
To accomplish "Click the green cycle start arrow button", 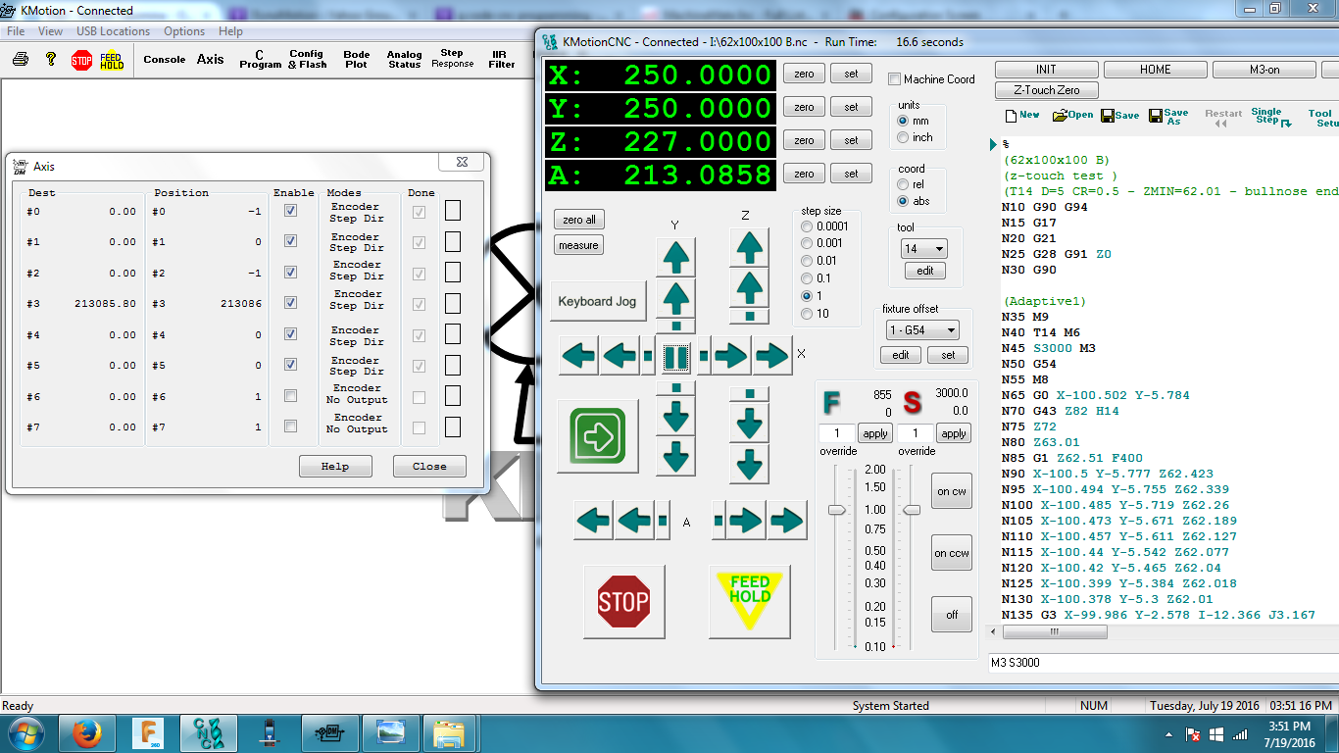I will (x=598, y=435).
